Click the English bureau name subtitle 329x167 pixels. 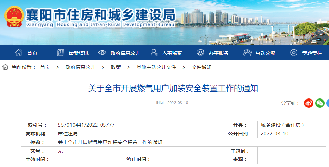(101, 24)
